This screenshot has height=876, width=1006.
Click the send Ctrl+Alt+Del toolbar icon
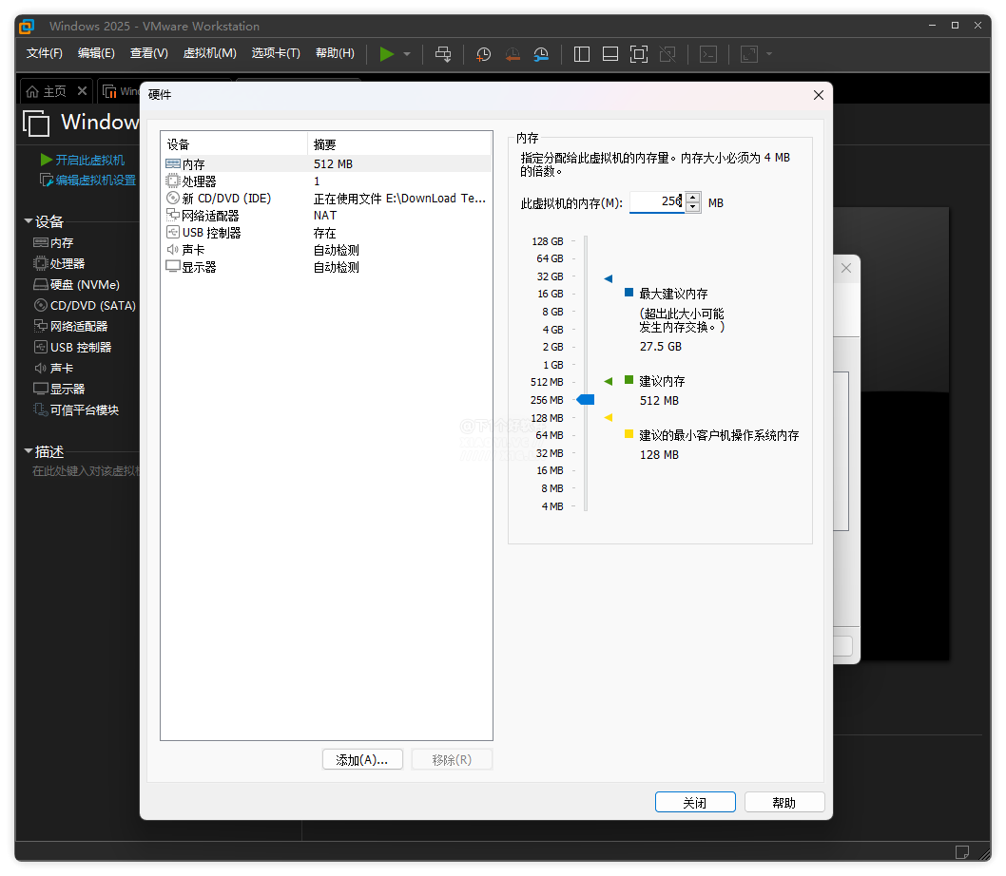[443, 54]
